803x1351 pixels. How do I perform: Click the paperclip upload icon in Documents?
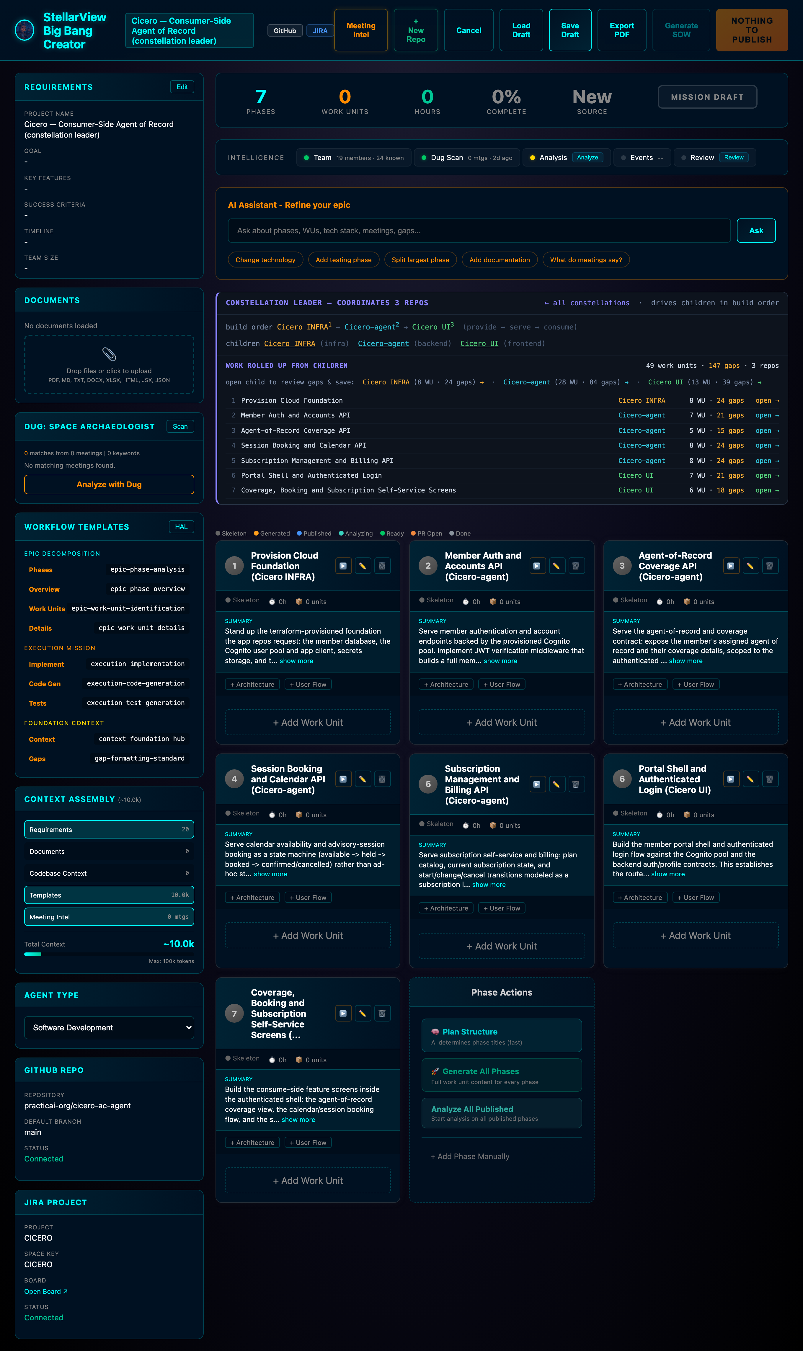point(109,354)
